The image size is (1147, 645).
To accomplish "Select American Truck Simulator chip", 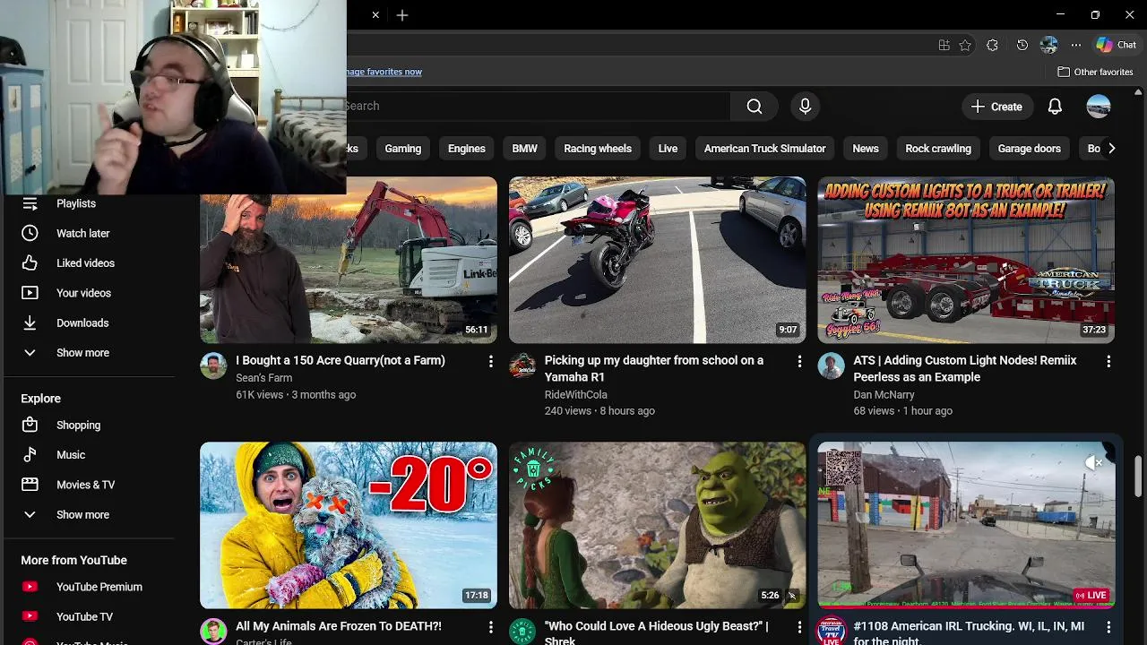I will [x=764, y=149].
